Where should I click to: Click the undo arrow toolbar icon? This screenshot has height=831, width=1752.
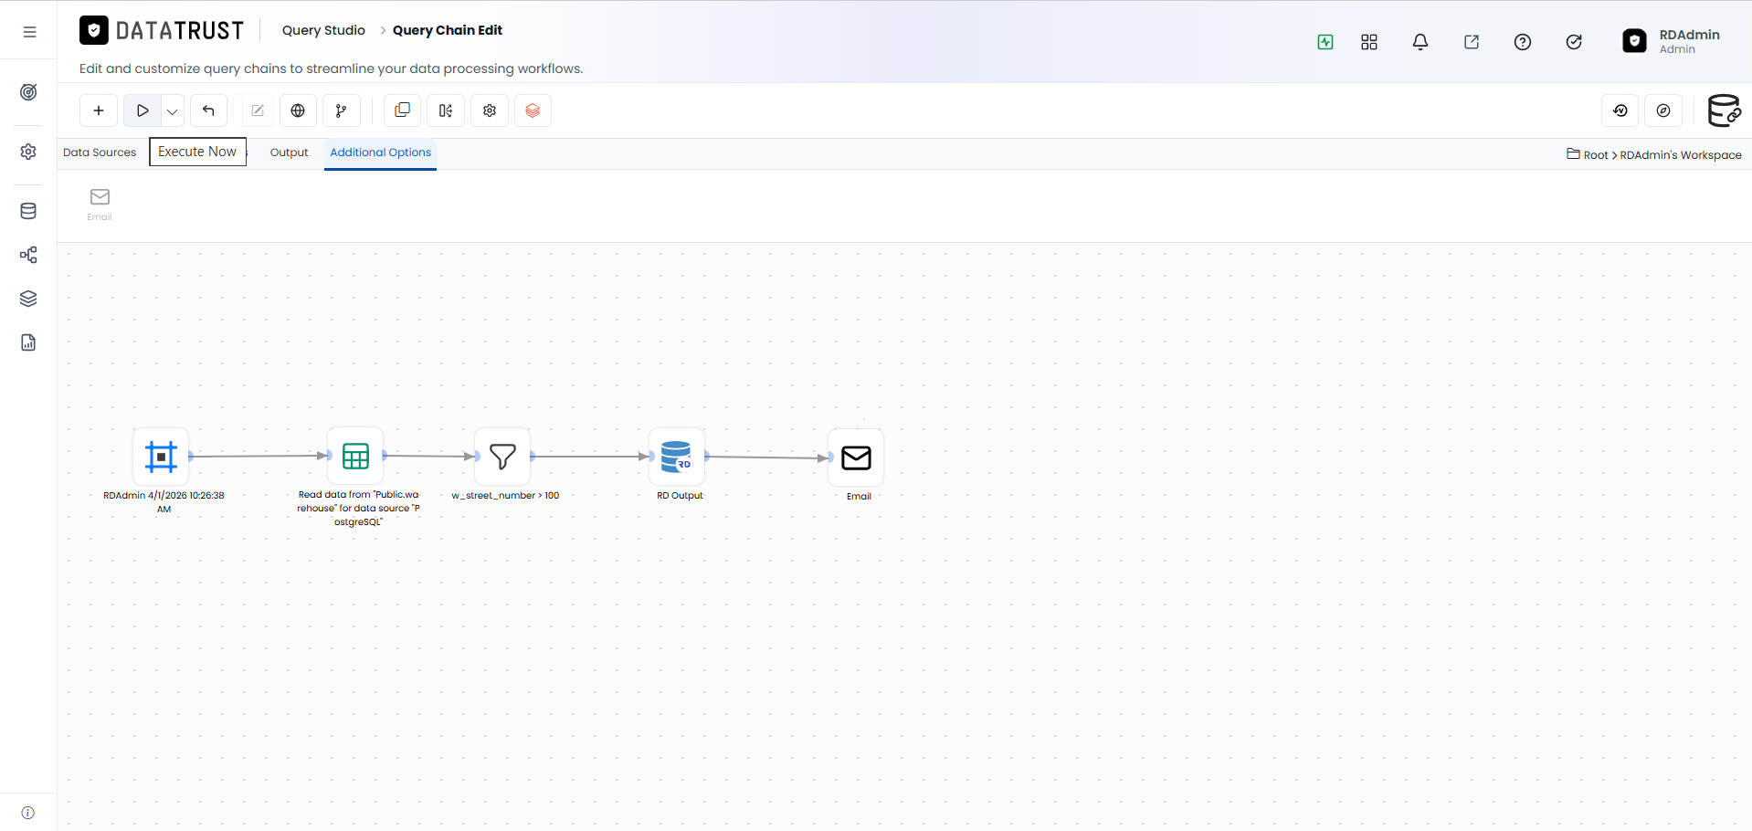[208, 110]
